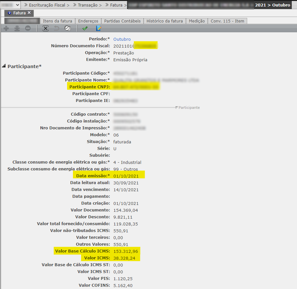Click the undo arrow toolbar icon
Screen dimensions: 297x289
point(57,29)
